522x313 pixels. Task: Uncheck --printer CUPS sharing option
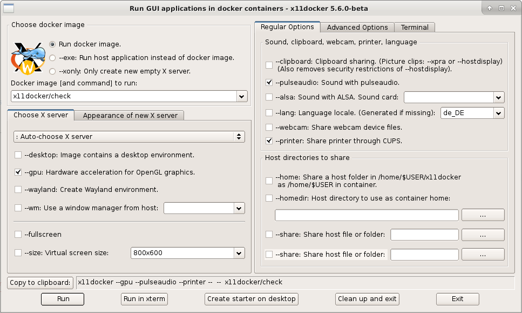point(269,141)
